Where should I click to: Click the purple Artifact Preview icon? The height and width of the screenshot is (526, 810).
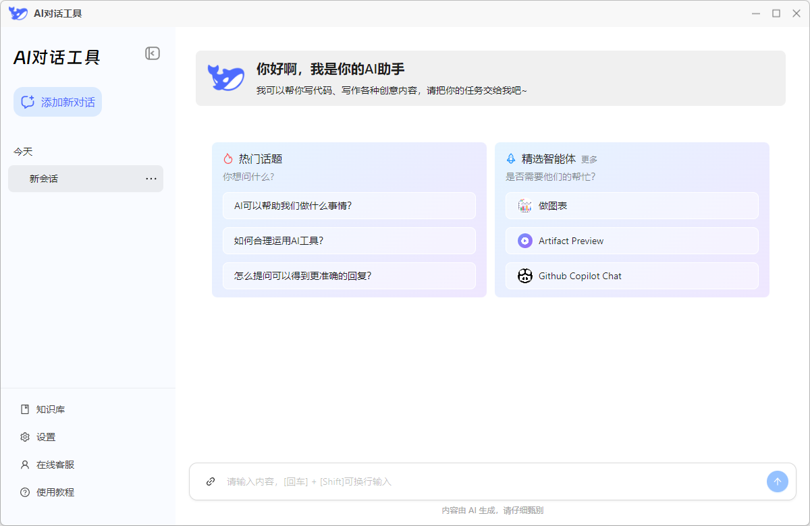(x=525, y=241)
